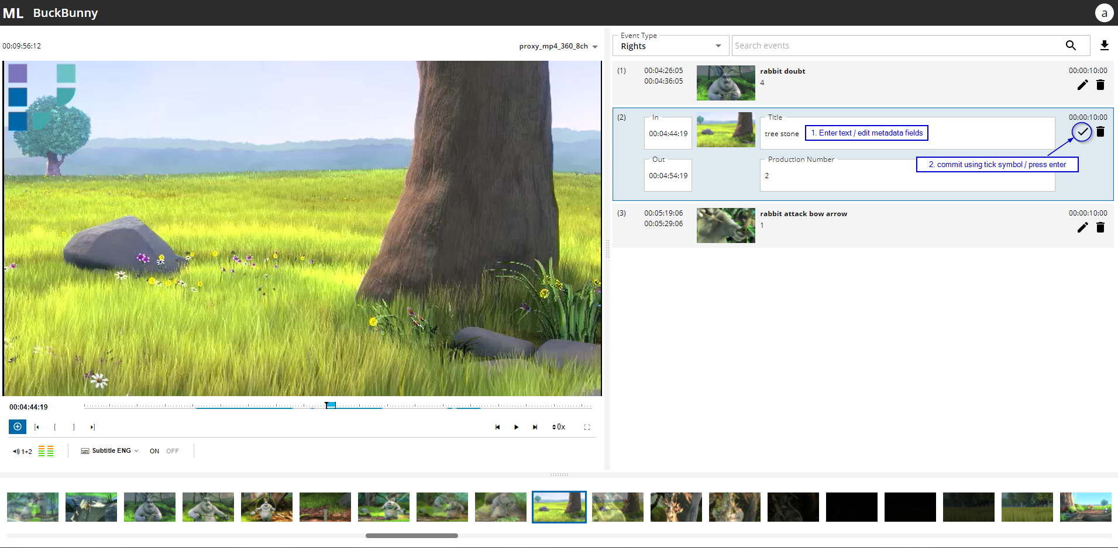Turn subtitles ON
The height and width of the screenshot is (548, 1118).
154,451
